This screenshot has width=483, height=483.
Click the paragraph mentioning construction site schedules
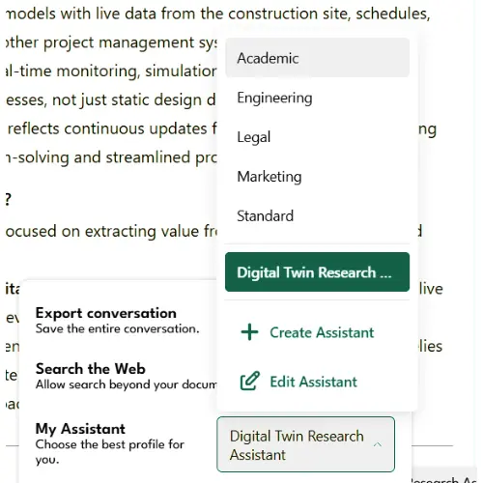tap(217, 14)
